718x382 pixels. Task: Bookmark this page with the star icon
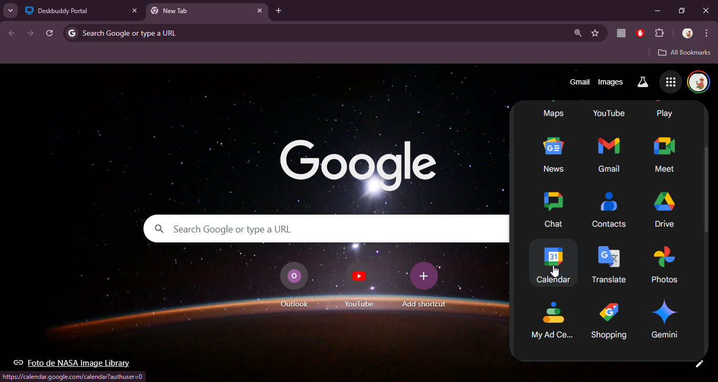(594, 33)
